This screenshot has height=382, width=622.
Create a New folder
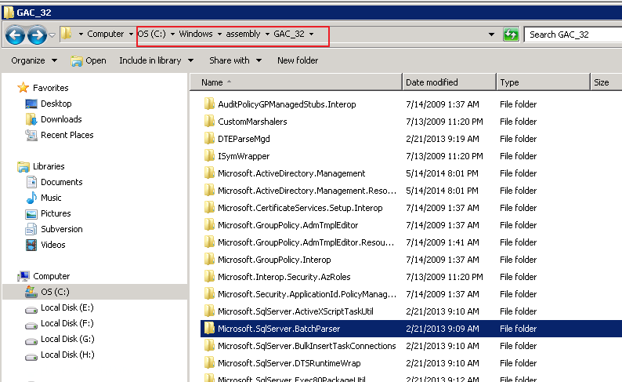pyautogui.click(x=298, y=60)
